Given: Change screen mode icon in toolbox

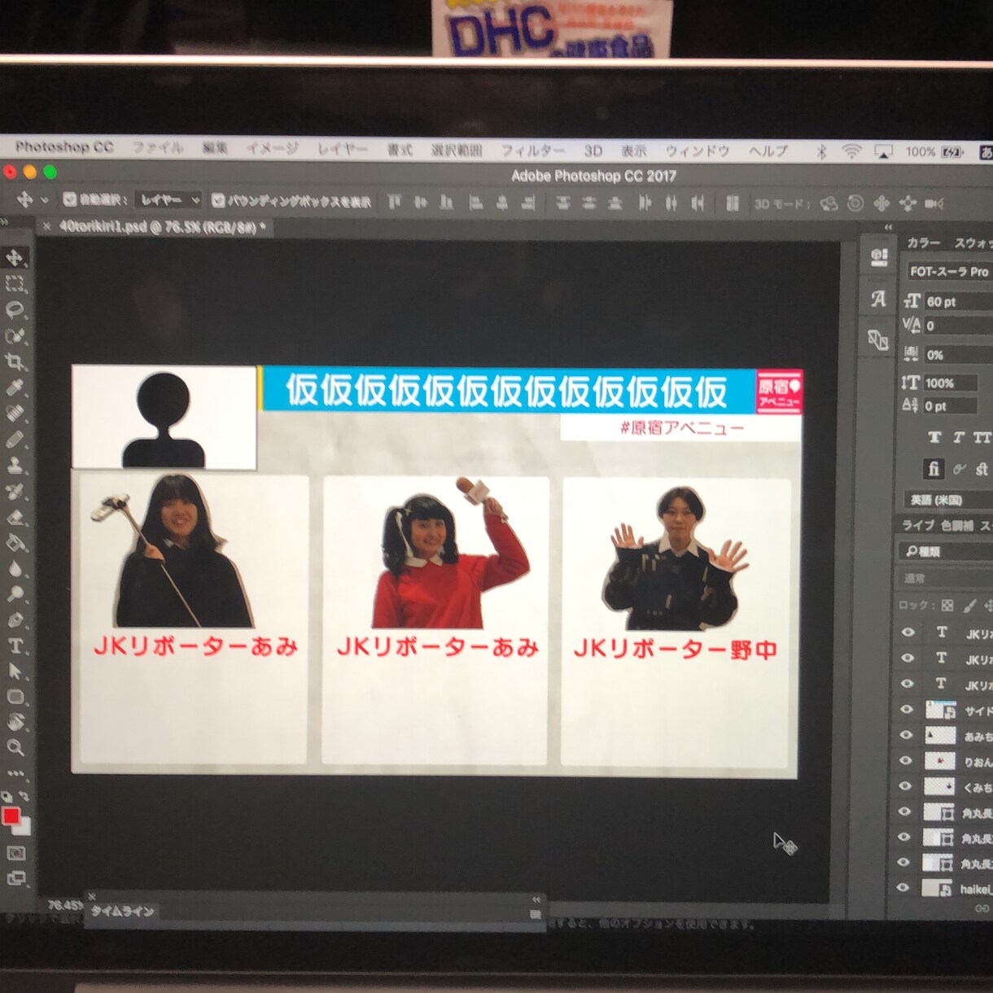Looking at the screenshot, I should click(x=15, y=878).
